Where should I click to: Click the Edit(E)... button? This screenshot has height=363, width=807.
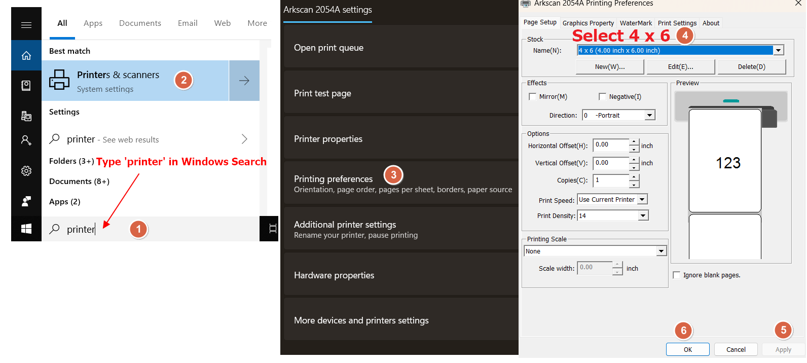[x=681, y=66]
